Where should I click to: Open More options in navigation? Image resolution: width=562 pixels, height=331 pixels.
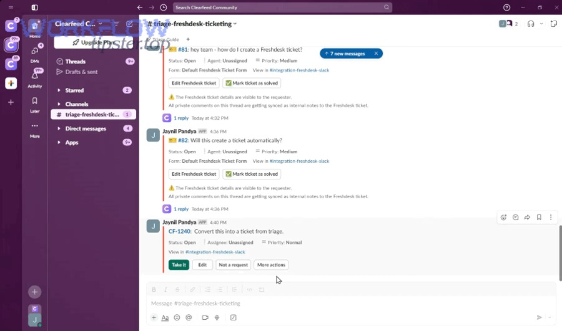35,130
